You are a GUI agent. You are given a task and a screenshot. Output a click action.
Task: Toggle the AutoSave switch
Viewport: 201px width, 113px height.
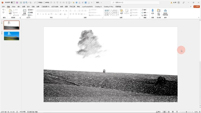click(x=13, y=3)
